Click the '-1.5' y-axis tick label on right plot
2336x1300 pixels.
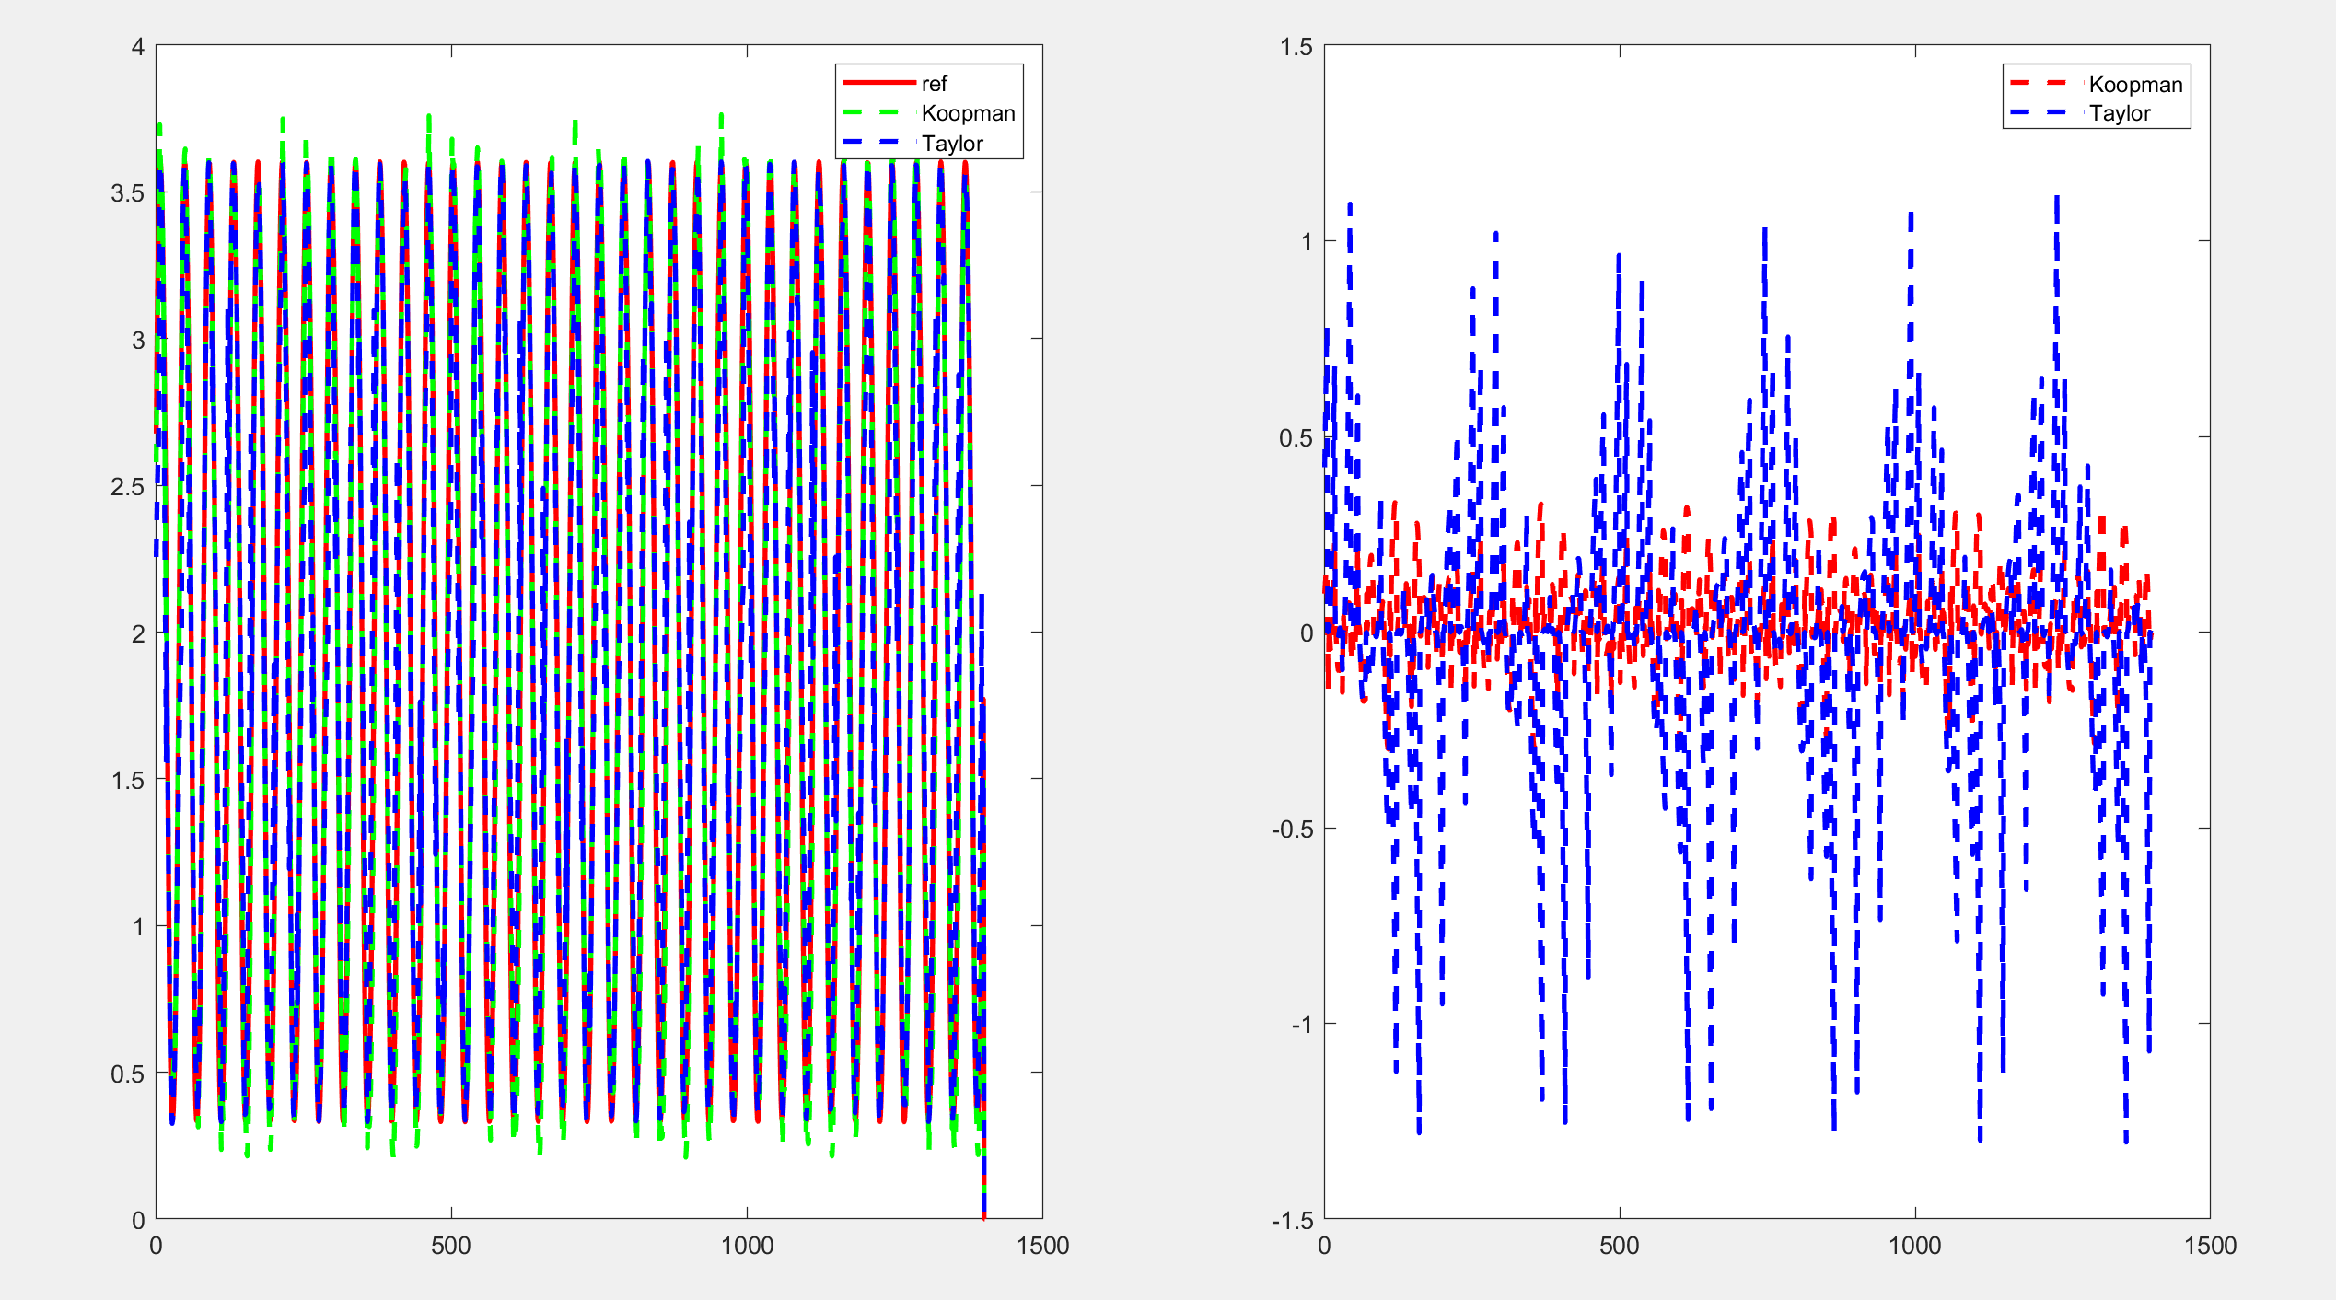1292,1221
